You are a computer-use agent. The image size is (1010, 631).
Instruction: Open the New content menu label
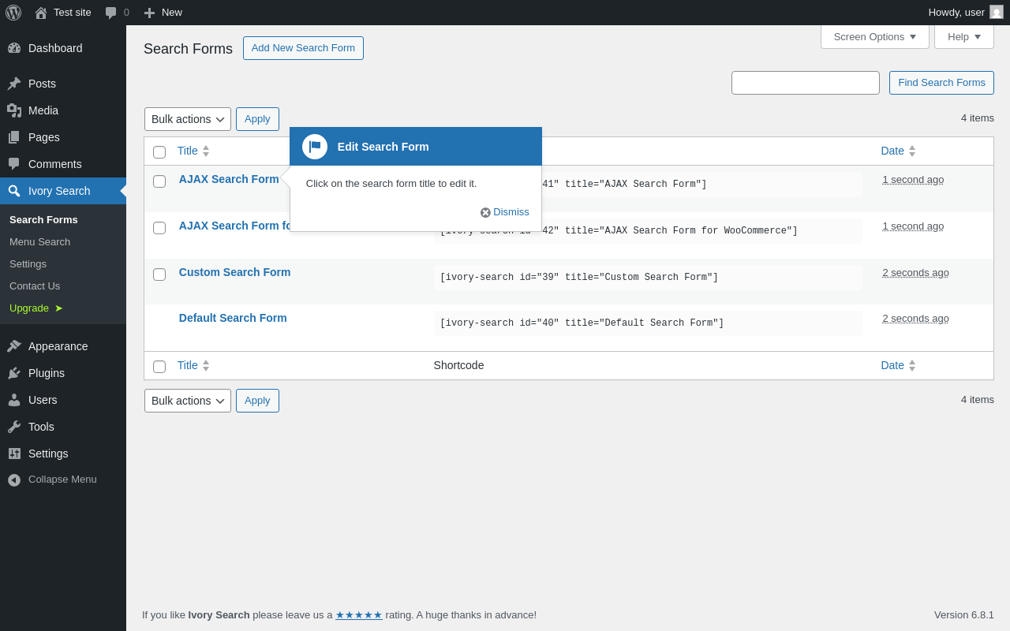pyautogui.click(x=172, y=13)
